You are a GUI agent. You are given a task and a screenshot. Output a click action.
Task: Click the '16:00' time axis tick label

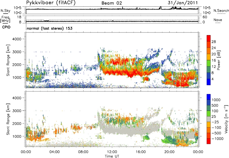point(141,152)
